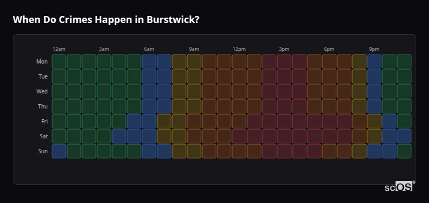Click the '3pm' hour label
Screen dimensions: 429x203
click(284, 49)
